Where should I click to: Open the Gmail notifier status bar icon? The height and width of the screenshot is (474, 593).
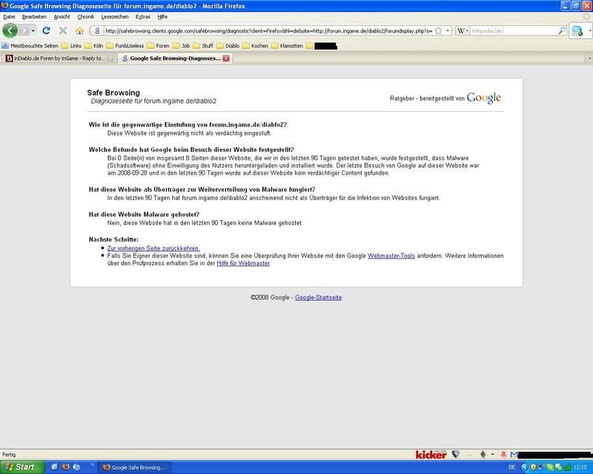click(514, 454)
